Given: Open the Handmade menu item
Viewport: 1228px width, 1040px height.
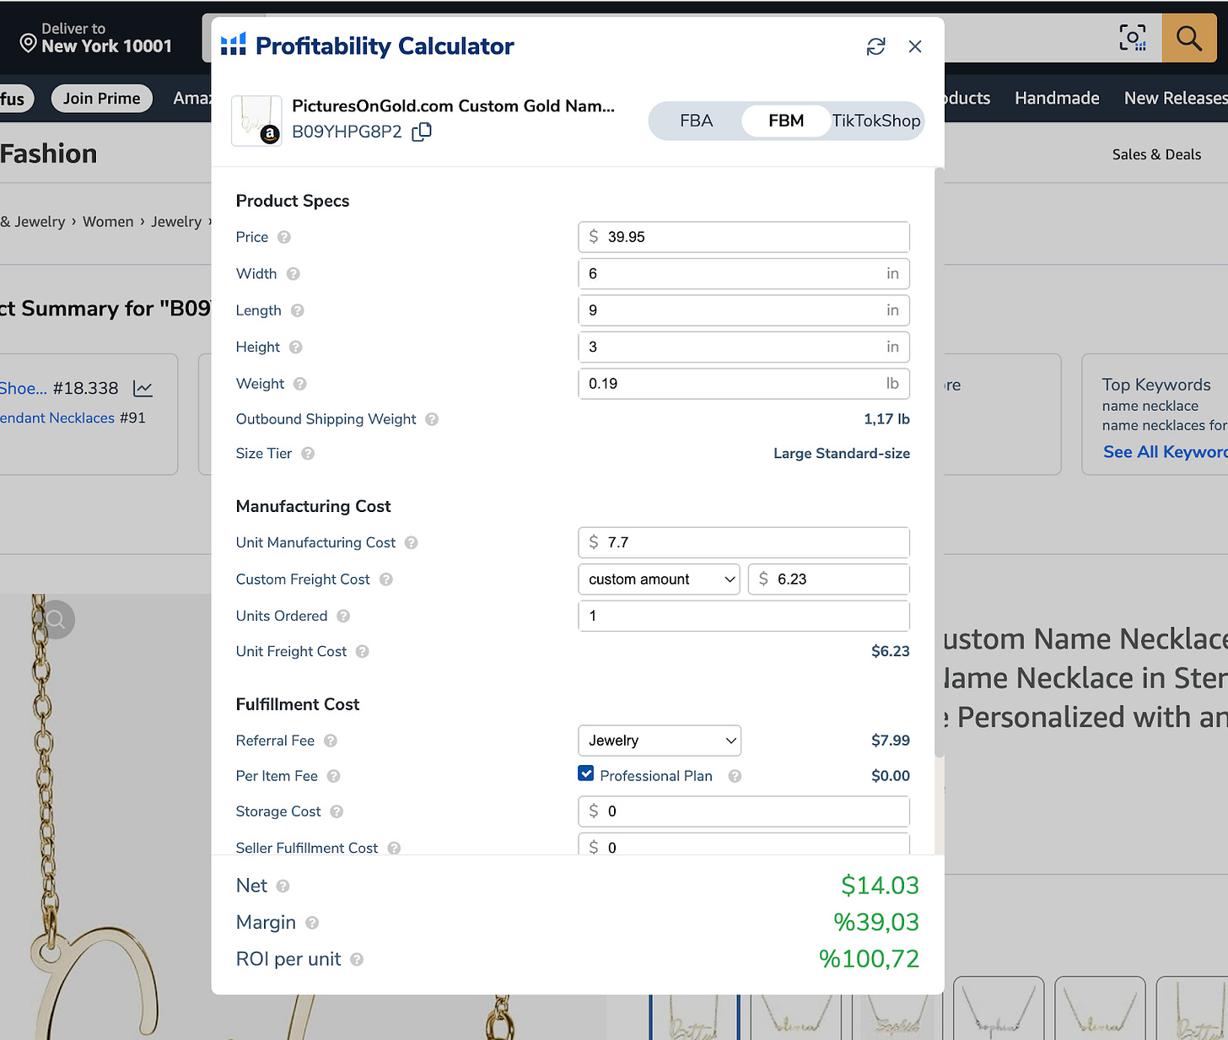Looking at the screenshot, I should tap(1057, 99).
